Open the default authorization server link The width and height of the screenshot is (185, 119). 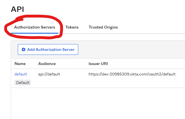pyautogui.click(x=21, y=74)
